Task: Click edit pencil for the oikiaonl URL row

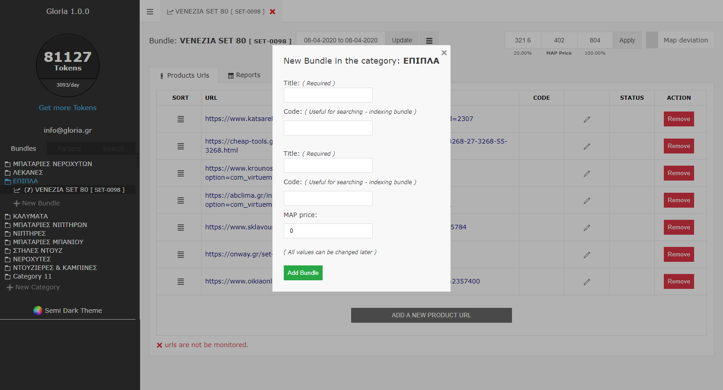Action: (x=587, y=282)
